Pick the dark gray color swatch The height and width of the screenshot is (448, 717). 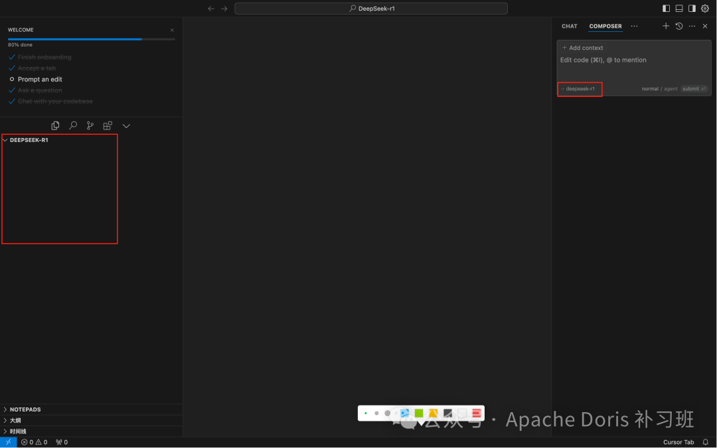[447, 413]
